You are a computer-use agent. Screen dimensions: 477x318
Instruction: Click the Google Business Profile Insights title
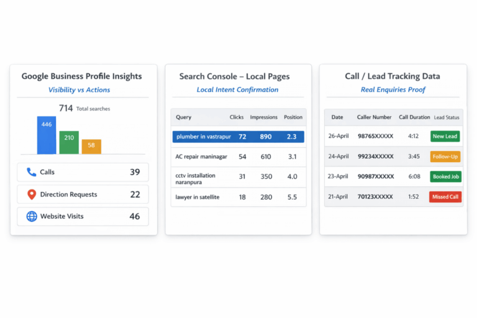pos(81,76)
